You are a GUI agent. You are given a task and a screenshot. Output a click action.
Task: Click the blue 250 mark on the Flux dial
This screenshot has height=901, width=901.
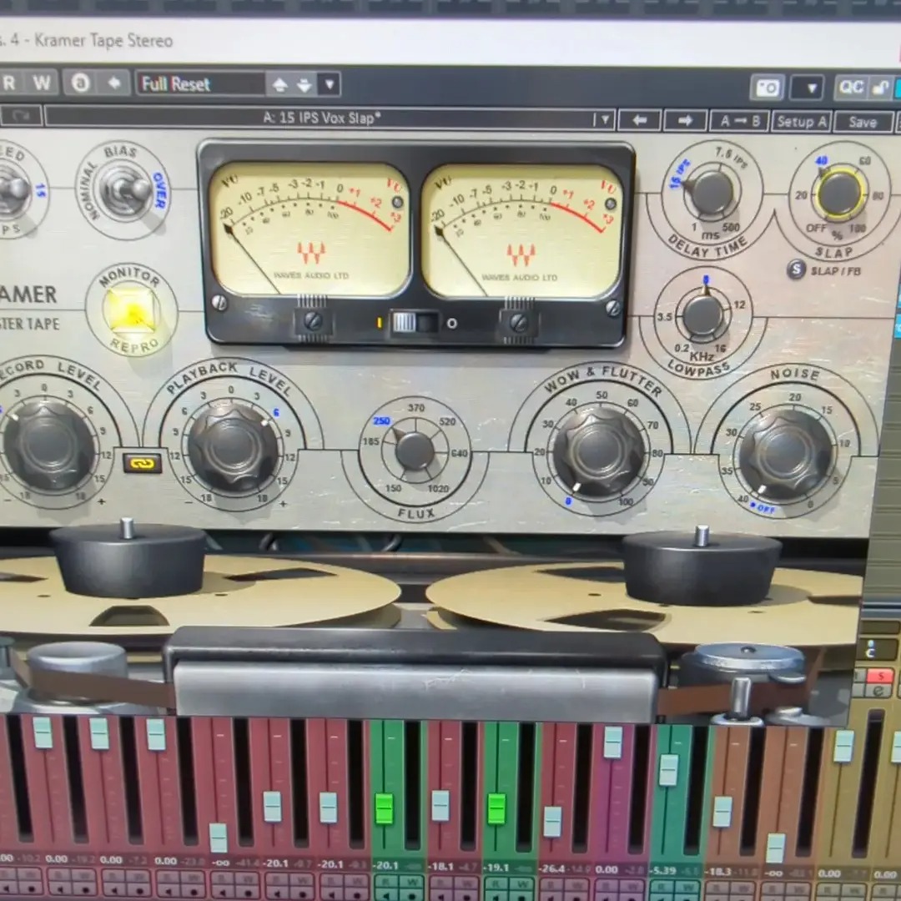381,420
